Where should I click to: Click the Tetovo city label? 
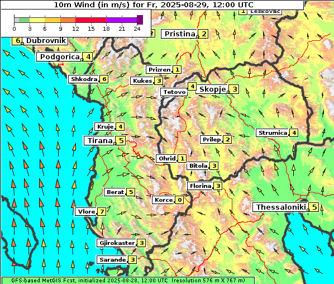(x=174, y=92)
